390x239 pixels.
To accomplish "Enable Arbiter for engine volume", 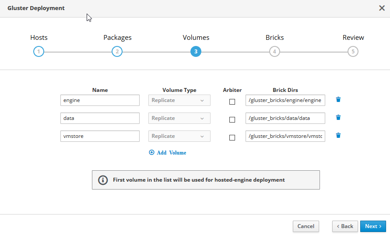I will tap(232, 102).
